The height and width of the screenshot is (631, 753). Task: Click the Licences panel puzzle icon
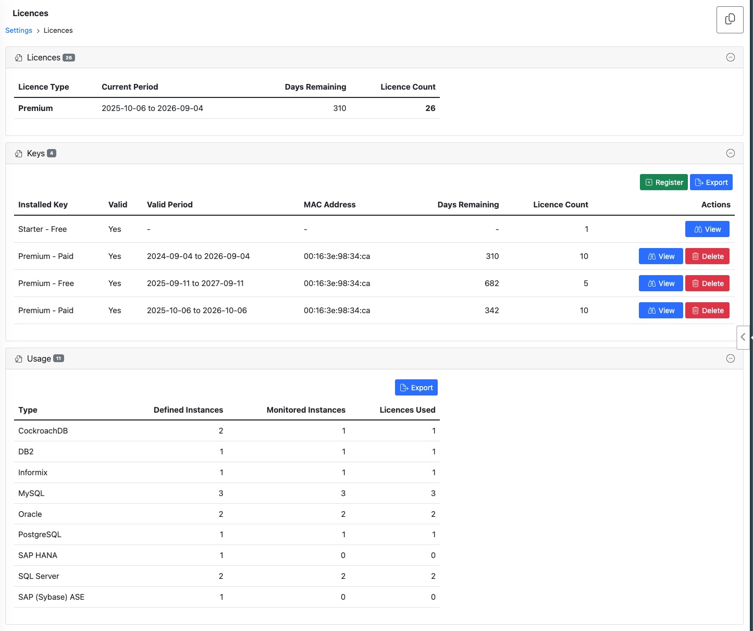pos(19,58)
